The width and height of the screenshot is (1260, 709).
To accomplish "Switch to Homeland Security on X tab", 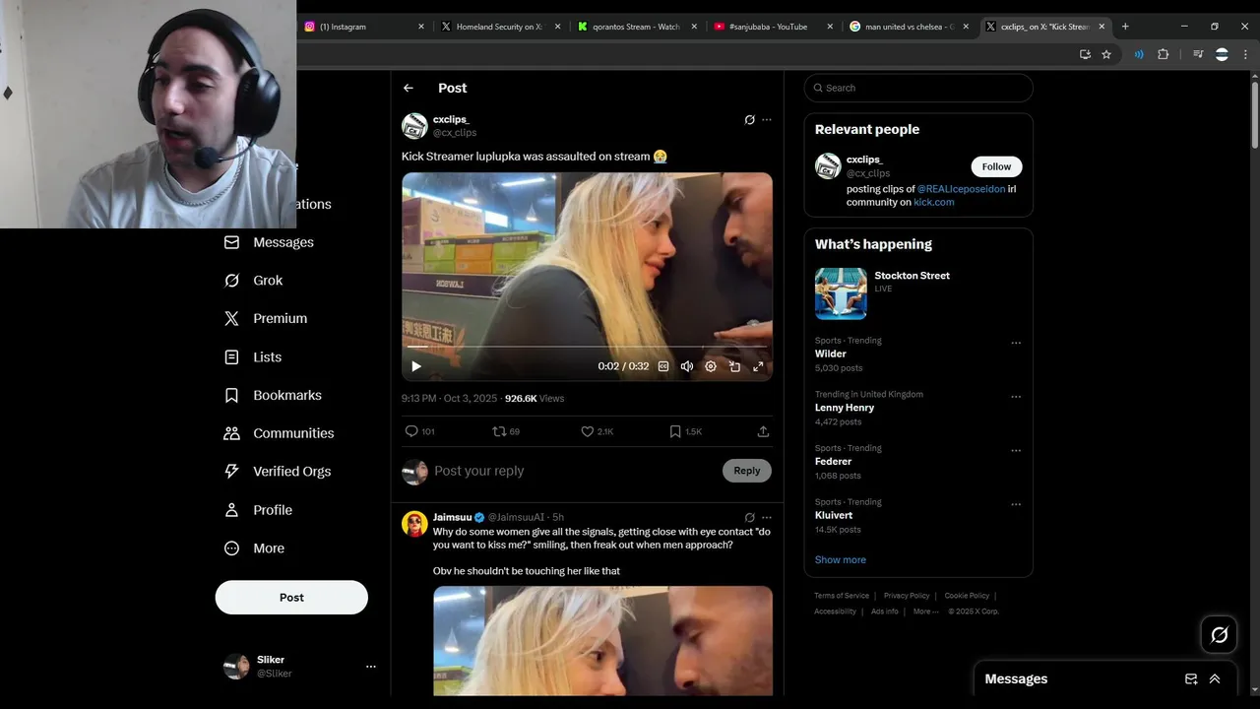I will (x=501, y=27).
